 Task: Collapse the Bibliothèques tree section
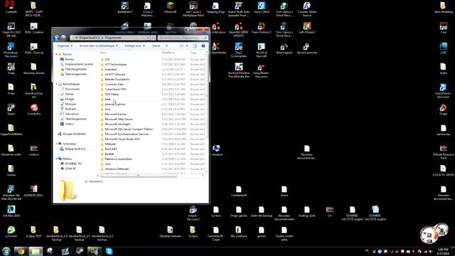point(57,84)
